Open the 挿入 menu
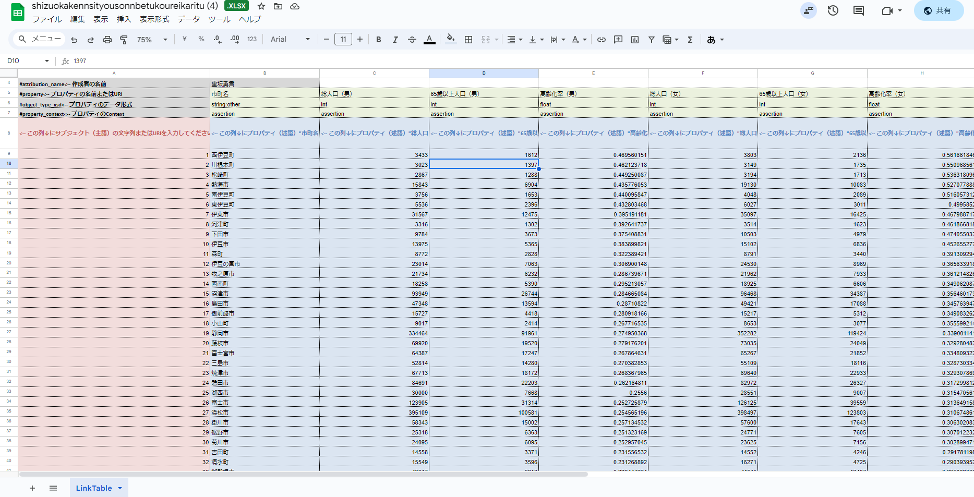The height and width of the screenshot is (497, 974). pyautogui.click(x=124, y=19)
